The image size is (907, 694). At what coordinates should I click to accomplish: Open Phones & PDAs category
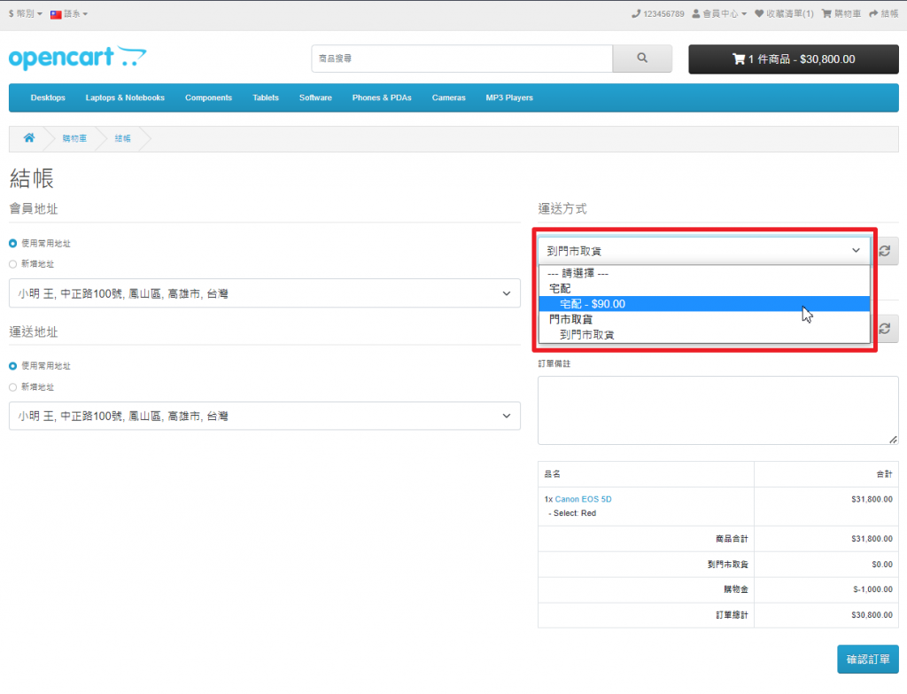click(382, 97)
